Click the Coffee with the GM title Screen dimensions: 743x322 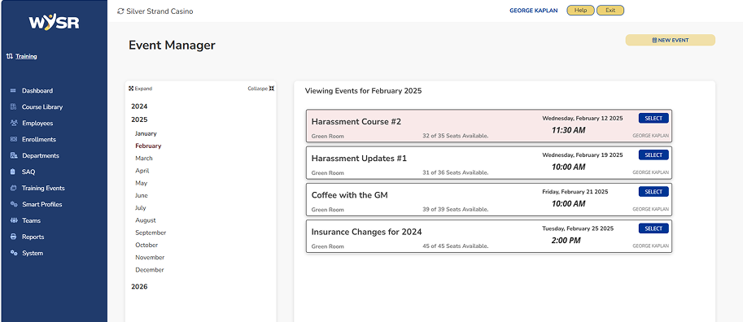point(350,194)
